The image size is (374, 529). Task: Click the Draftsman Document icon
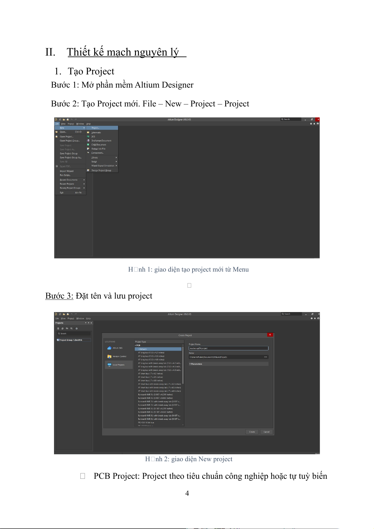pos(88,141)
